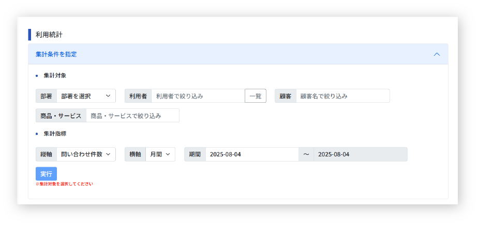The height and width of the screenshot is (225, 478).
Task: Expand the 問い合わせ件数 vertical axis dropdown
Action: [86, 154]
